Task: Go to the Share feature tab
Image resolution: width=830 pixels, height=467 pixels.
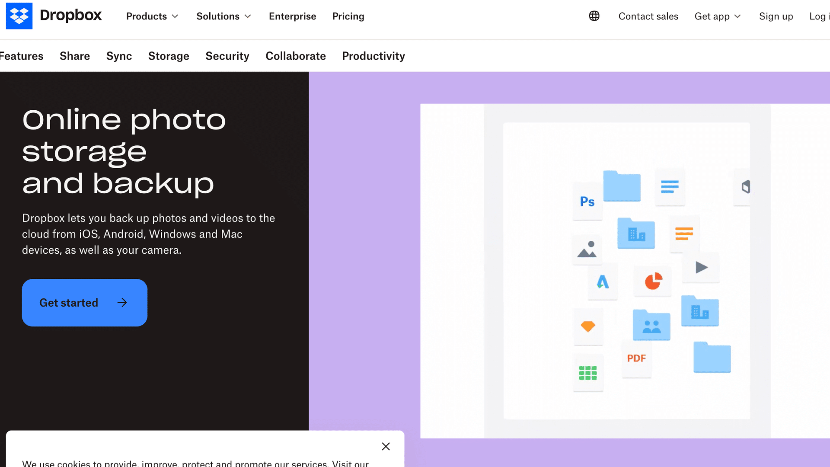Action: pyautogui.click(x=75, y=56)
